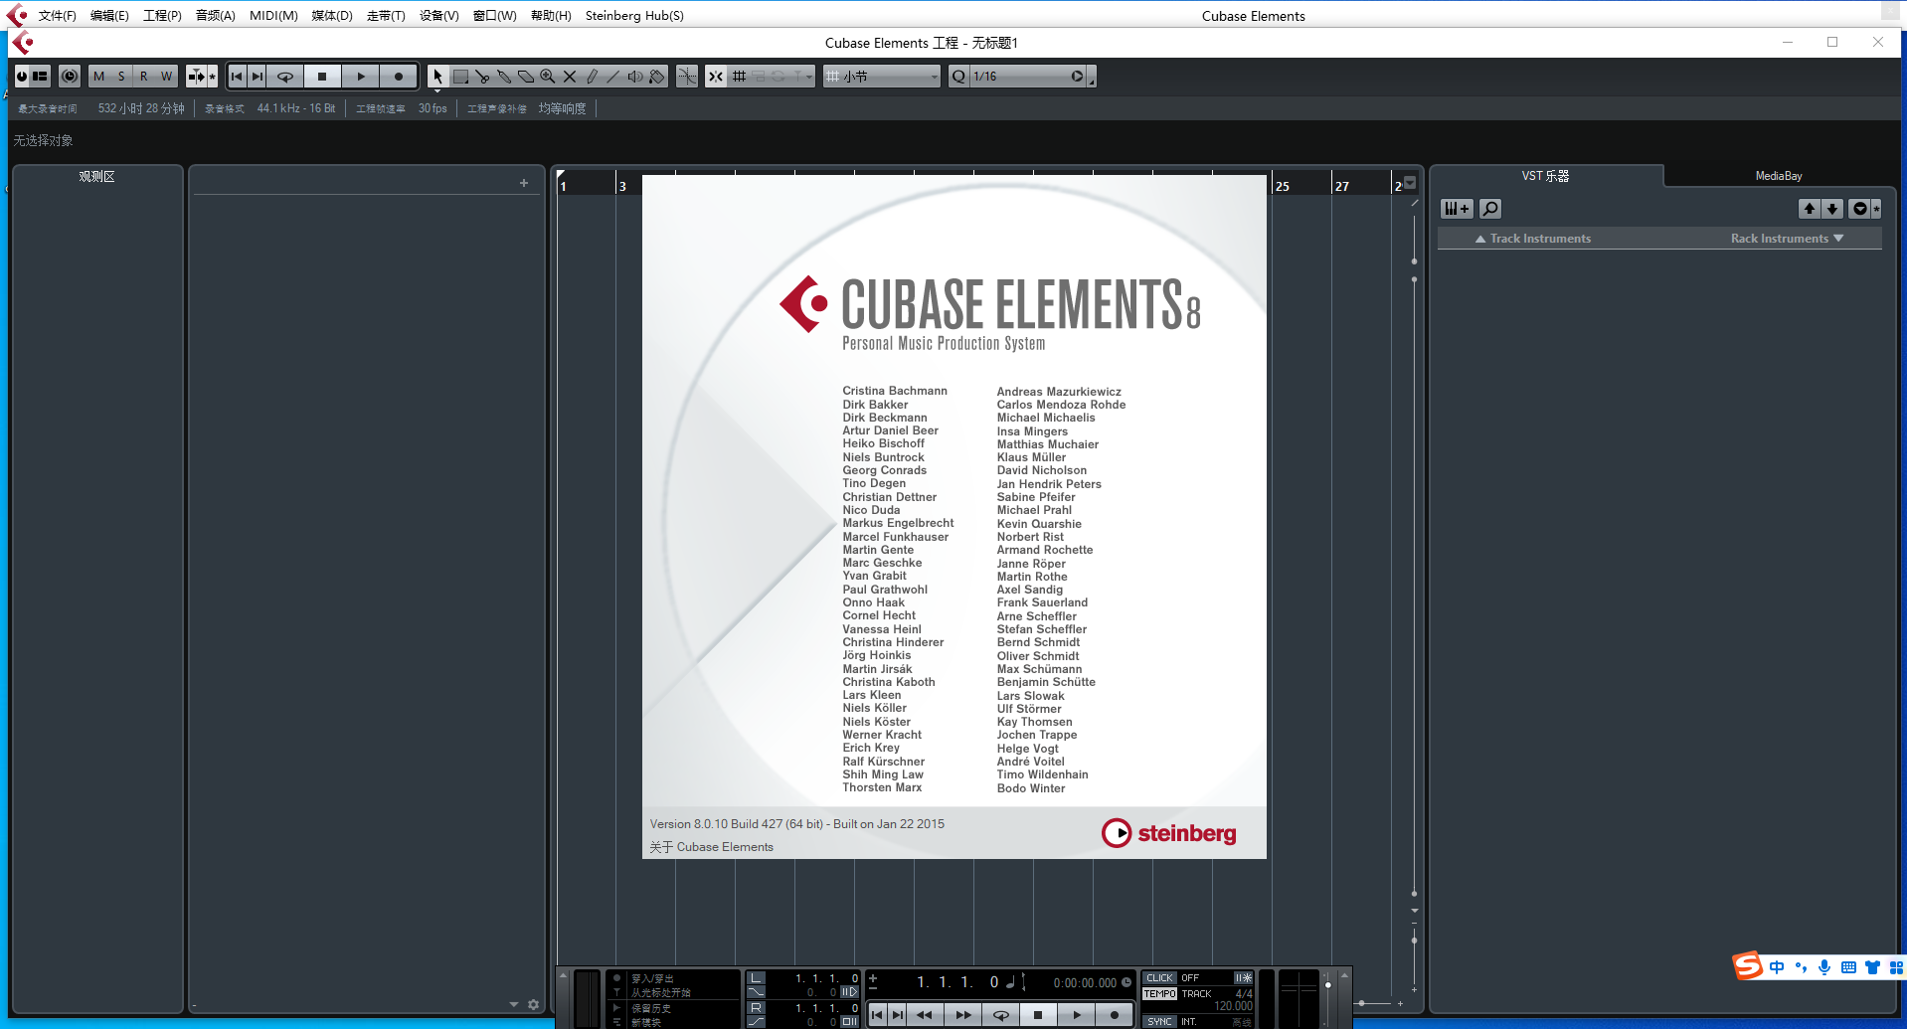Image resolution: width=1907 pixels, height=1029 pixels.
Task: Click Rewind in the bottom transport panel
Action: (x=925, y=1015)
